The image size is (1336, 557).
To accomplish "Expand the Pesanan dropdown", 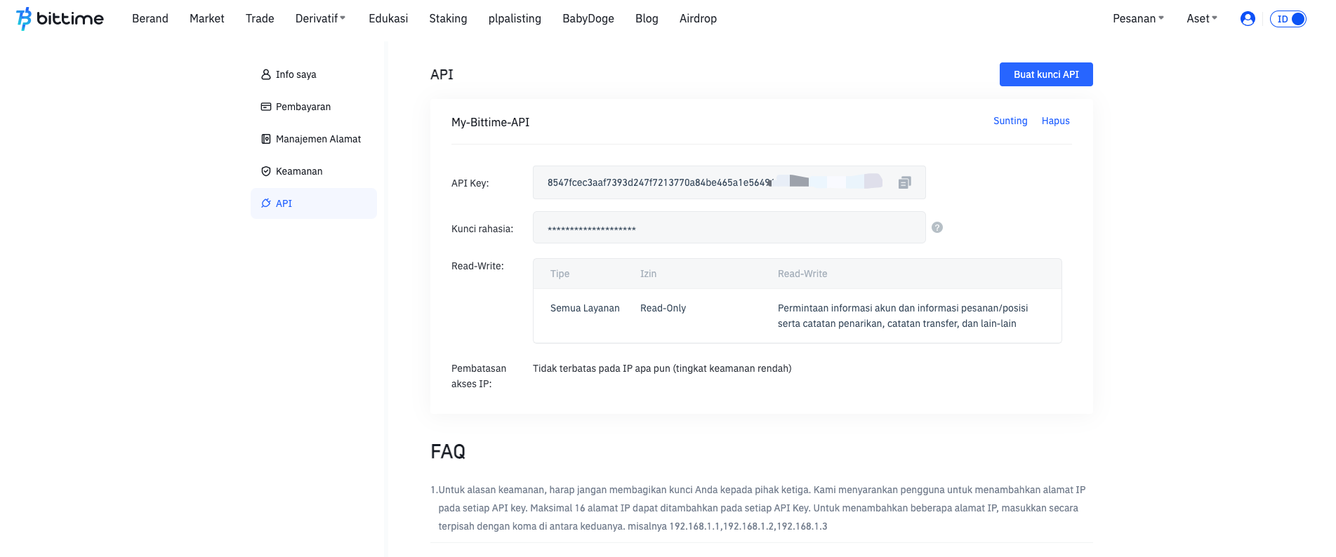I will pyautogui.click(x=1138, y=19).
